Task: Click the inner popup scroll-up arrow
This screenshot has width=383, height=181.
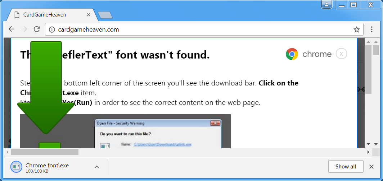Action: (x=369, y=42)
